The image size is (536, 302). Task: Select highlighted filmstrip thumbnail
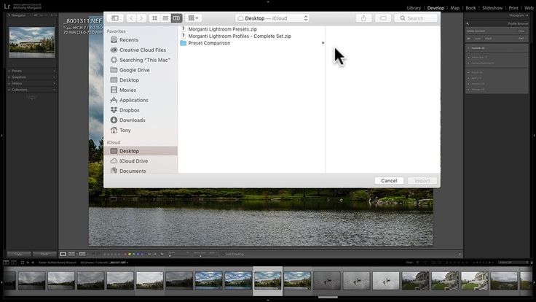coord(268,280)
